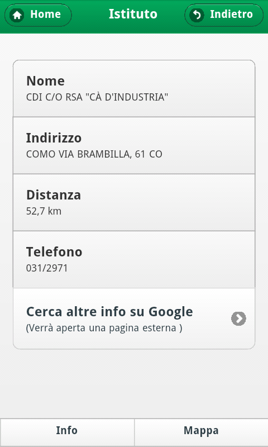268x447 pixels.
Task: Tap the "Verrà aperta una pagina esterna" note
Action: tap(104, 329)
